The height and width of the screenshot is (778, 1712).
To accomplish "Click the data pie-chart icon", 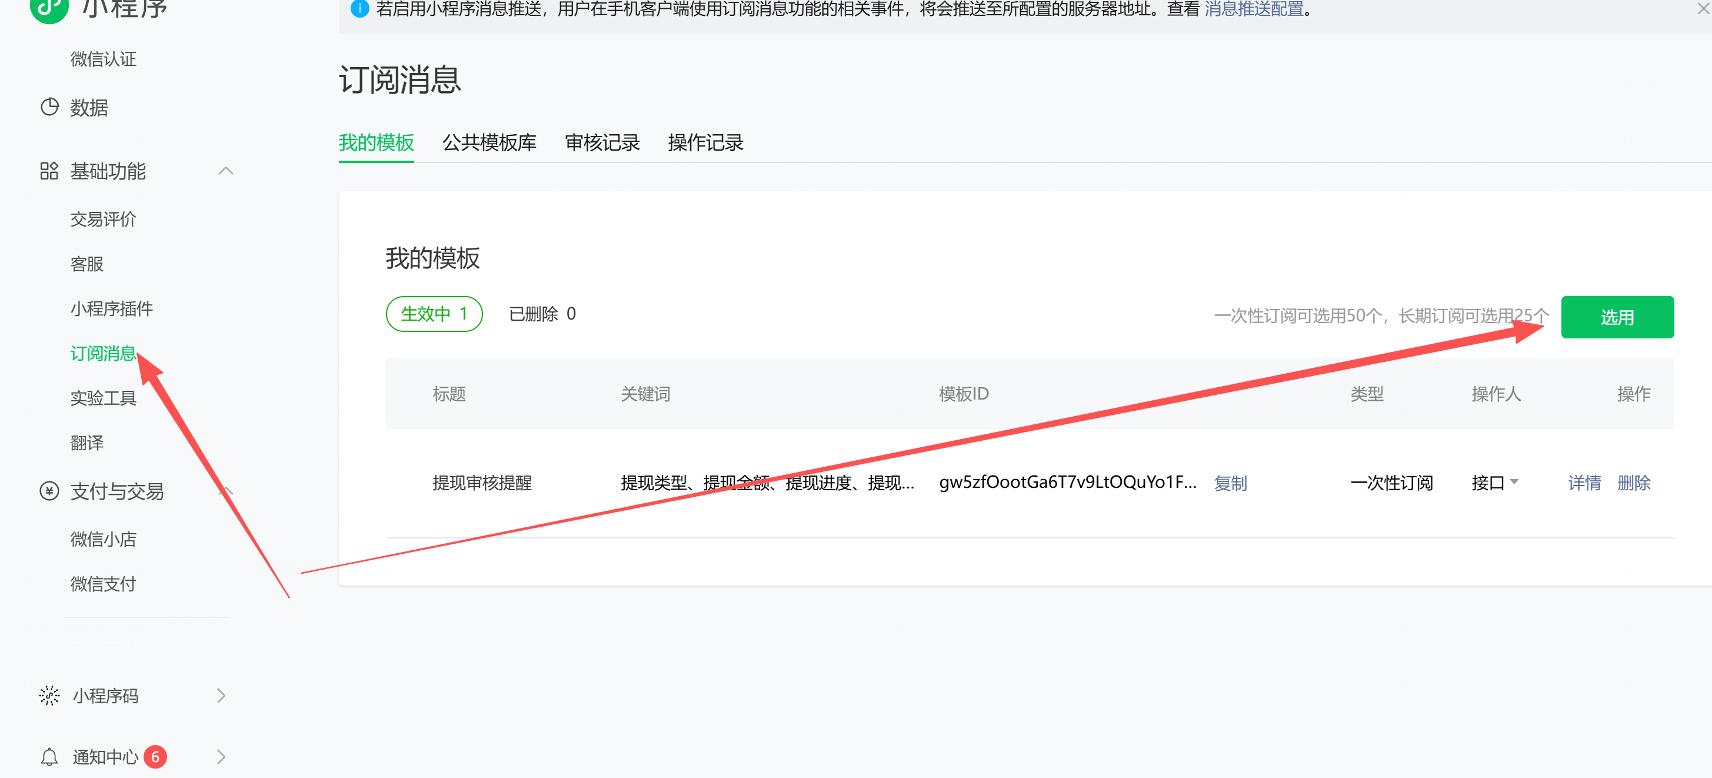I will pos(49,107).
